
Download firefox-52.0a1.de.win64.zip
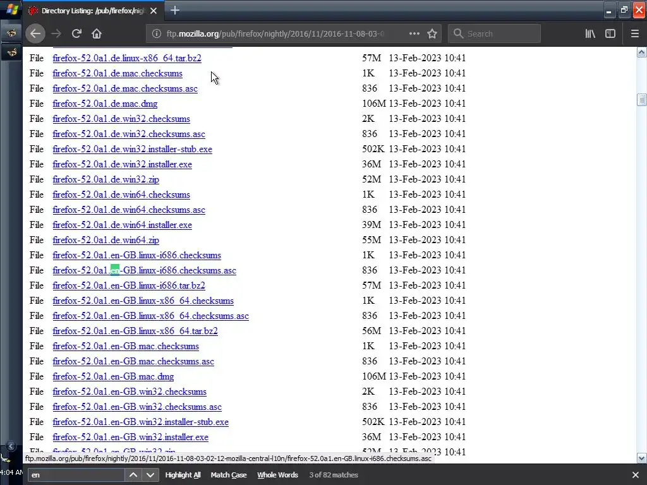(x=106, y=240)
